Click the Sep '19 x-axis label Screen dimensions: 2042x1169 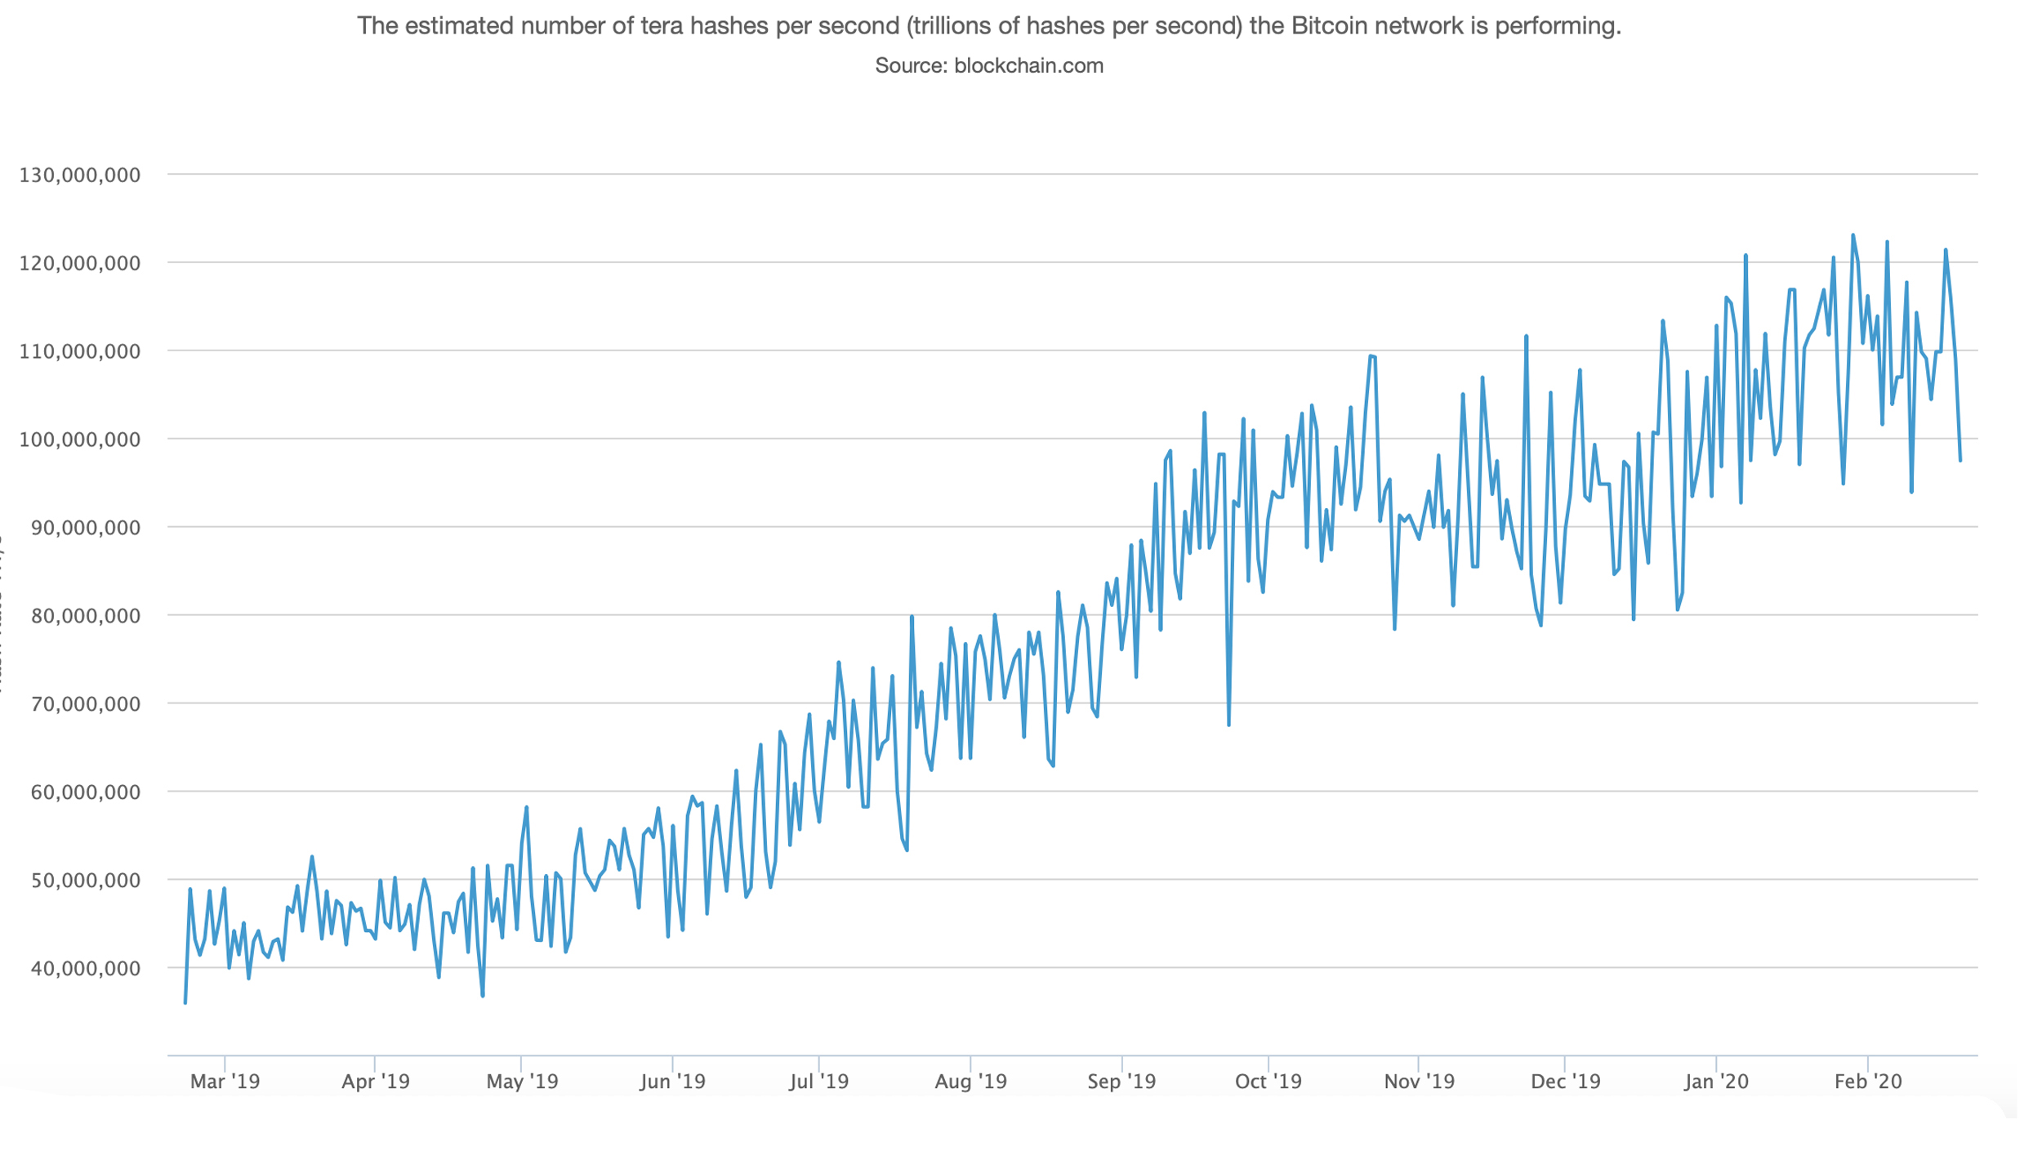(1121, 1082)
